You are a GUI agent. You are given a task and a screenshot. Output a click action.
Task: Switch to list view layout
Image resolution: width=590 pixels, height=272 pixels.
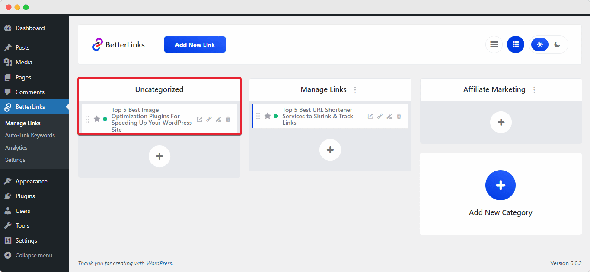tap(494, 44)
